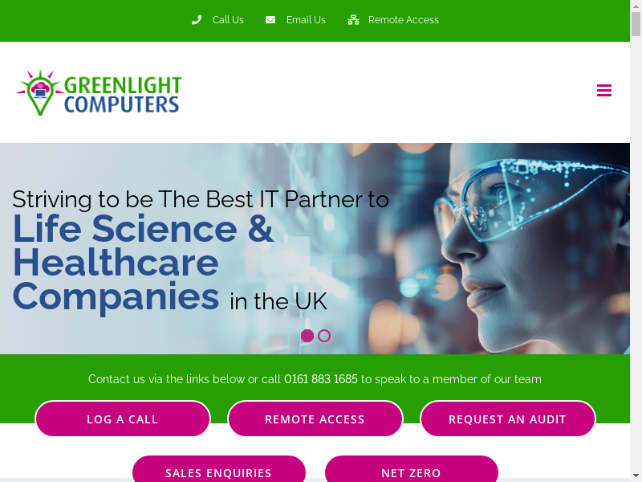Click the Net Zero button
This screenshot has height=482, width=642.
pyautogui.click(x=411, y=470)
